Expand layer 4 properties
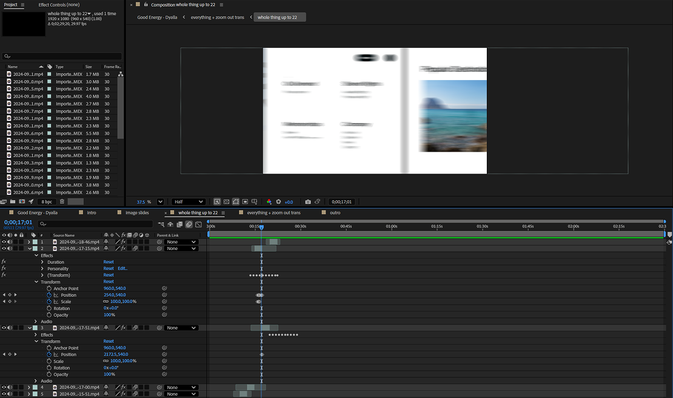 pos(28,387)
